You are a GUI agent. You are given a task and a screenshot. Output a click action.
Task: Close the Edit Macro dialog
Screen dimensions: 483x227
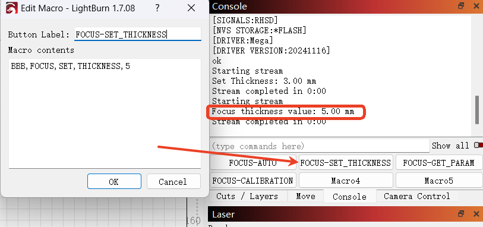pyautogui.click(x=191, y=8)
